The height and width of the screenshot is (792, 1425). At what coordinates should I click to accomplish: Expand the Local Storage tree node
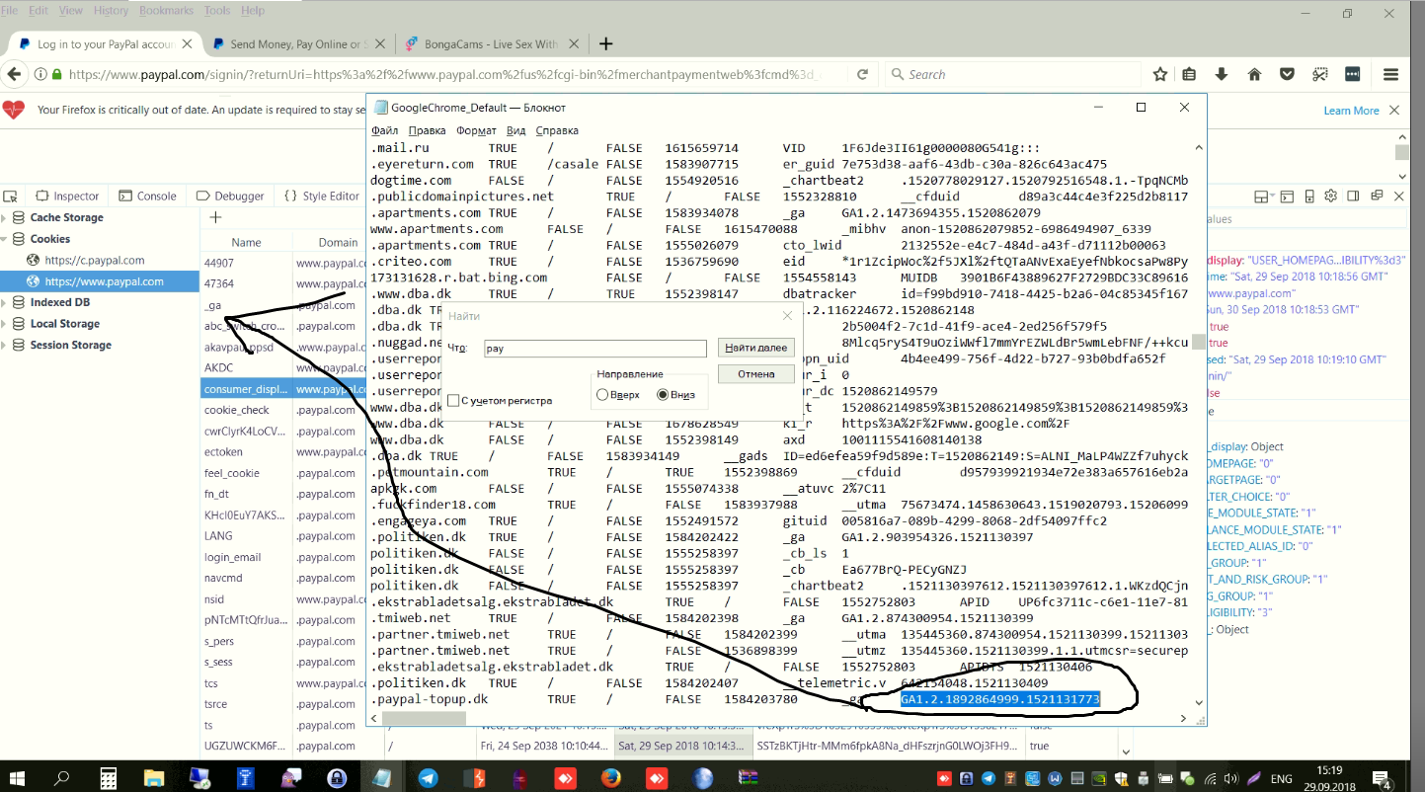click(5, 324)
